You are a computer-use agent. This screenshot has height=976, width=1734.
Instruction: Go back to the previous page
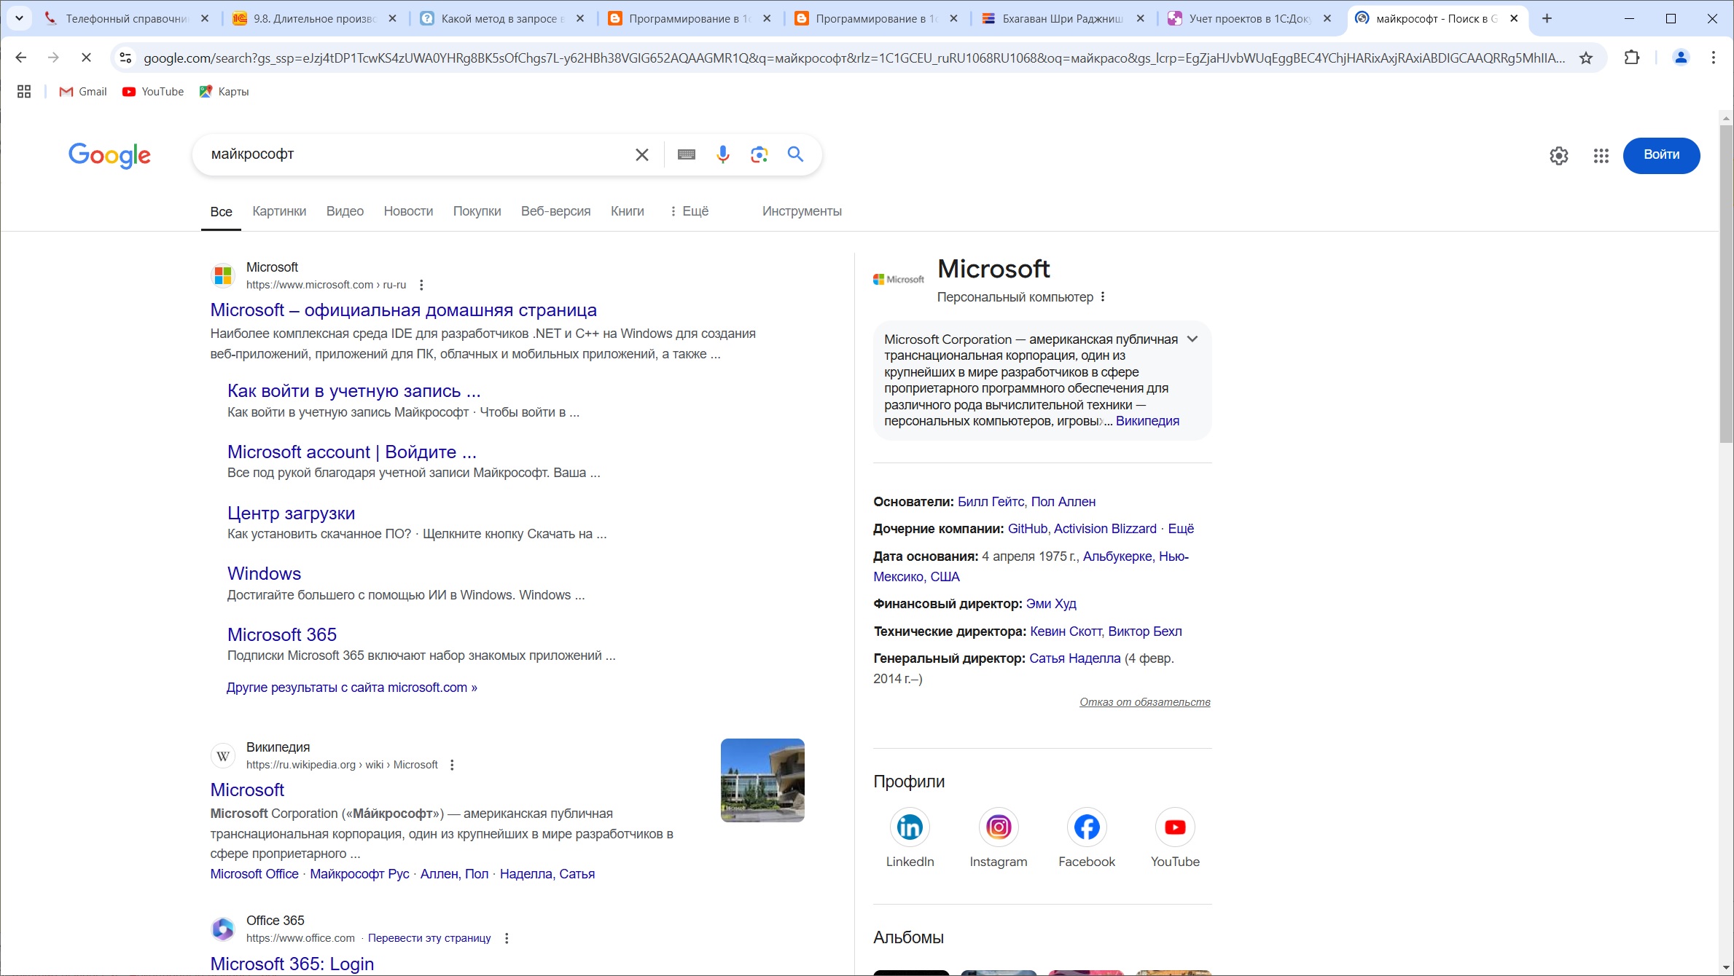(x=21, y=58)
